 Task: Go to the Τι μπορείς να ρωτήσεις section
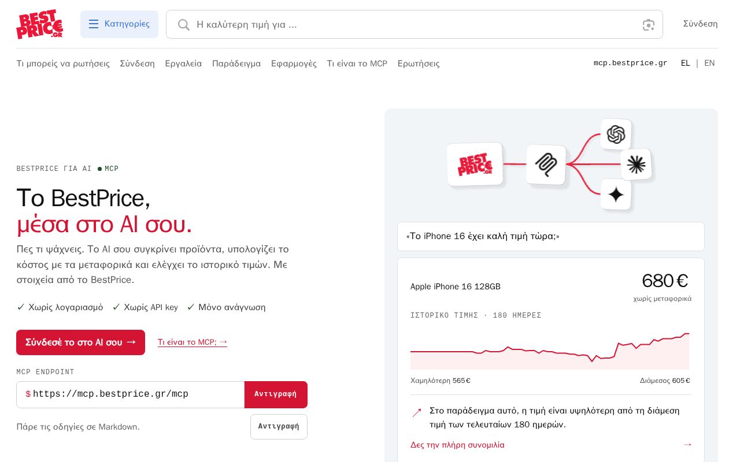(x=63, y=64)
